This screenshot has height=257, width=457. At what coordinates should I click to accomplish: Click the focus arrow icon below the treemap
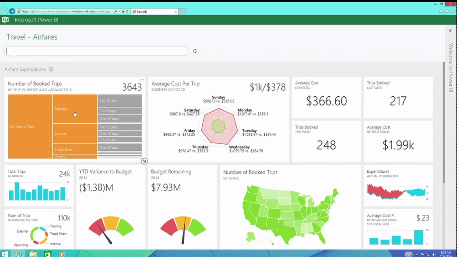[144, 161]
